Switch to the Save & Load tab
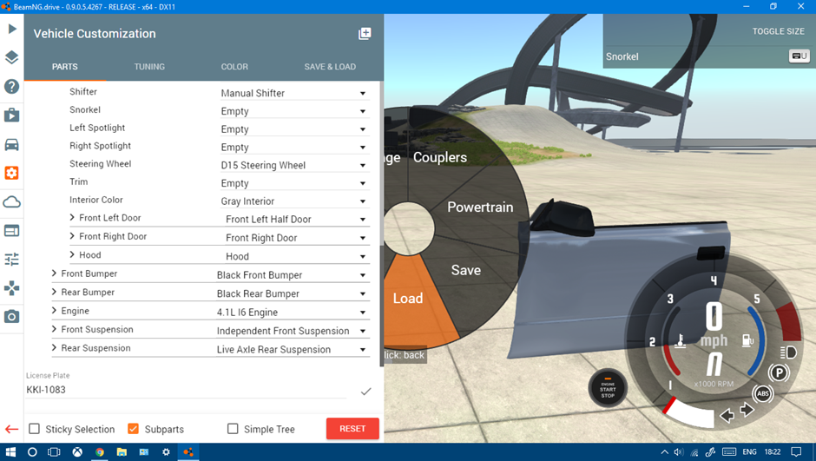 330,67
